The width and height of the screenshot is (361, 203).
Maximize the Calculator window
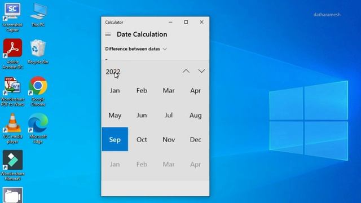pos(186,22)
